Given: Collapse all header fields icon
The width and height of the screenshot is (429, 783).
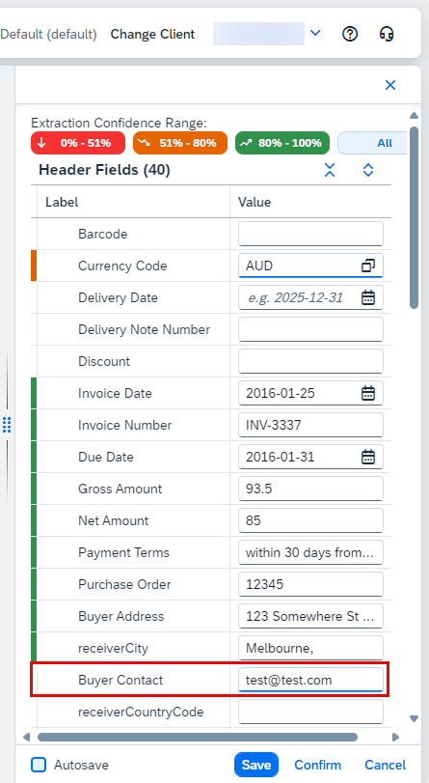Looking at the screenshot, I should (x=330, y=170).
